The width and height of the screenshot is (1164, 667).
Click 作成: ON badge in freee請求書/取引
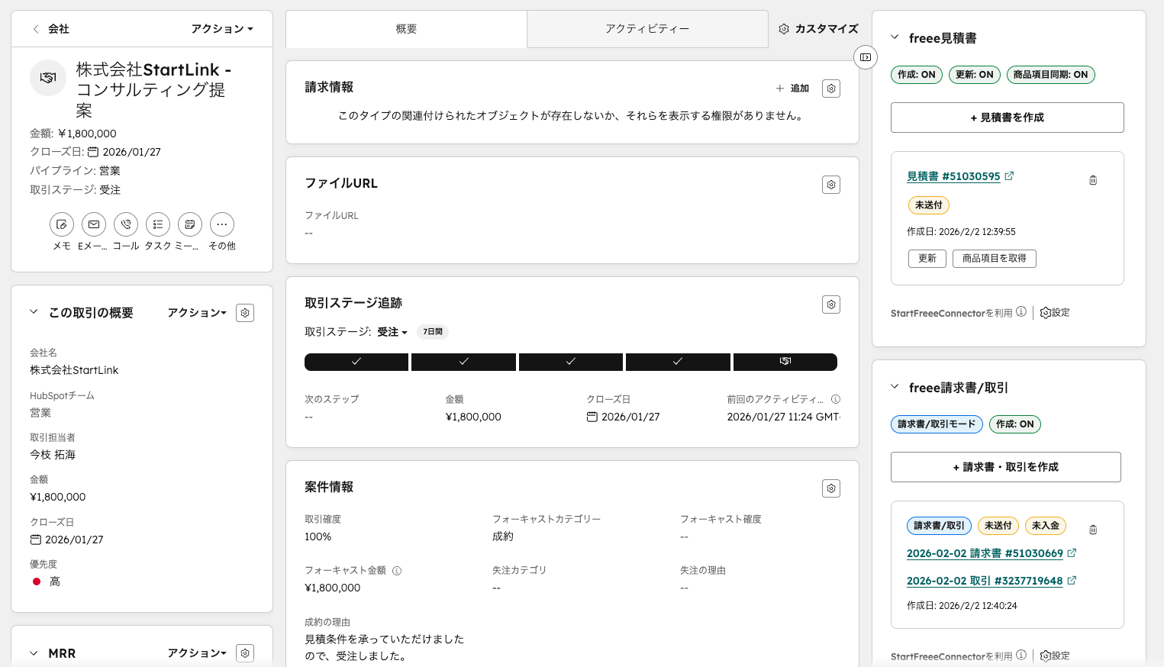point(1015,424)
